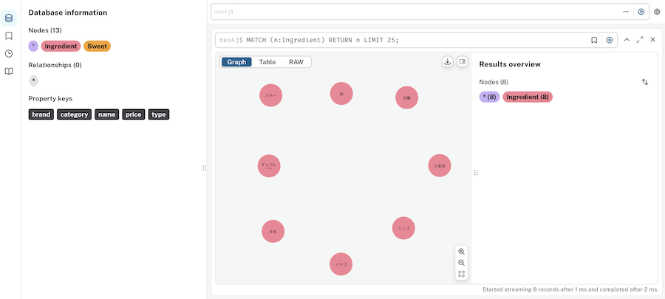Click the name property key
665x299 pixels.
pyautogui.click(x=107, y=114)
